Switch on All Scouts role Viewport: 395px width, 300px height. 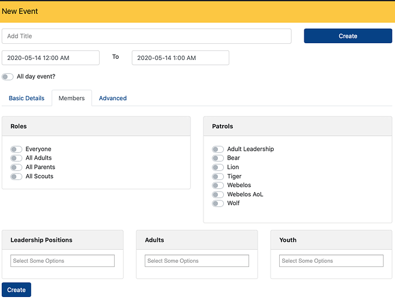point(16,176)
